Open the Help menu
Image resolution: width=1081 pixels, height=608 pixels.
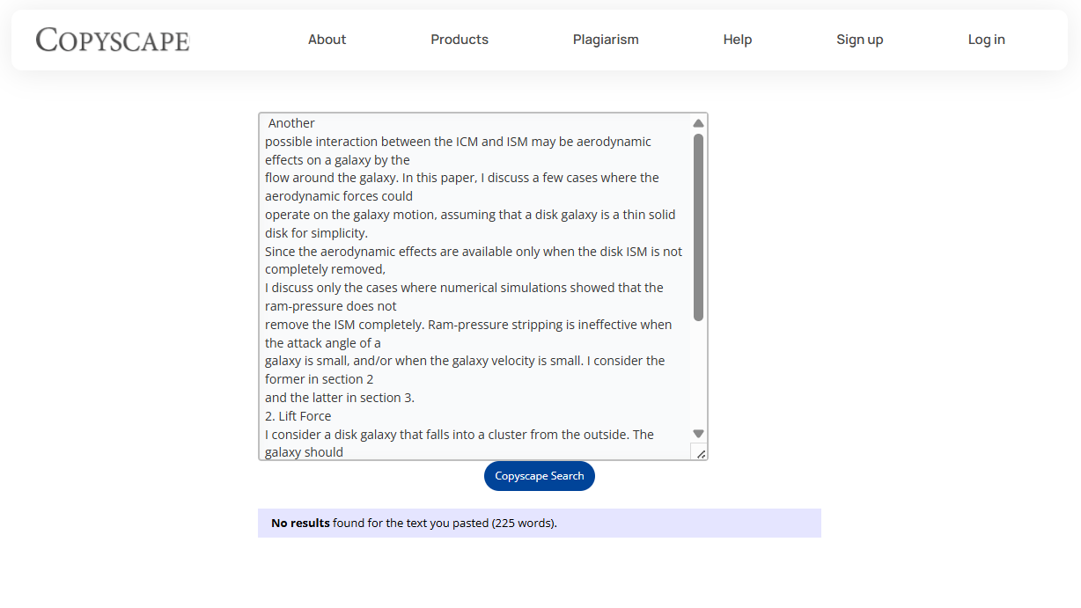pos(738,40)
